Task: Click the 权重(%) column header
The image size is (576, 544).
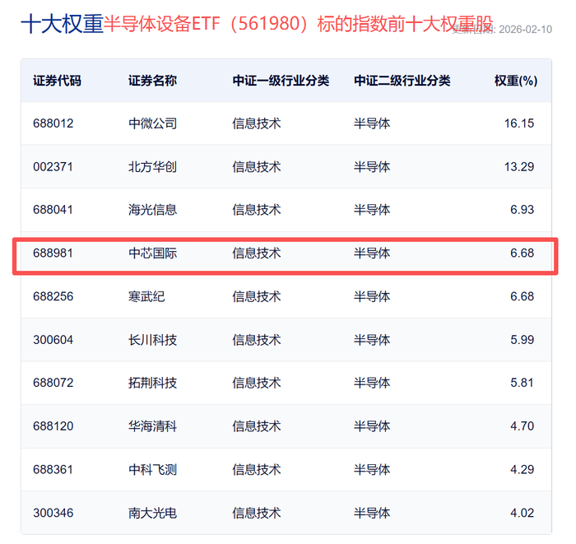Action: click(516, 81)
